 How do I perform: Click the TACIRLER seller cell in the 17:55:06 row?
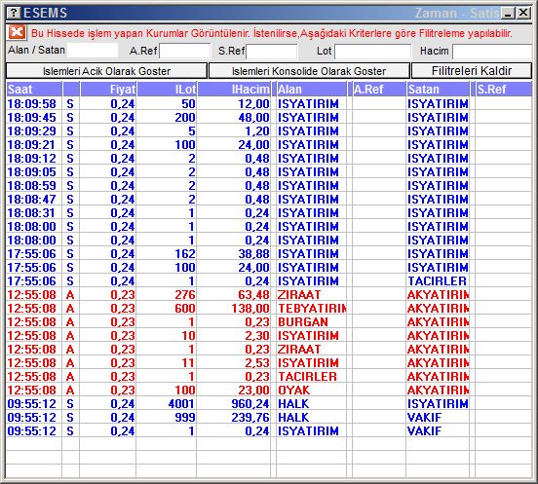437,281
